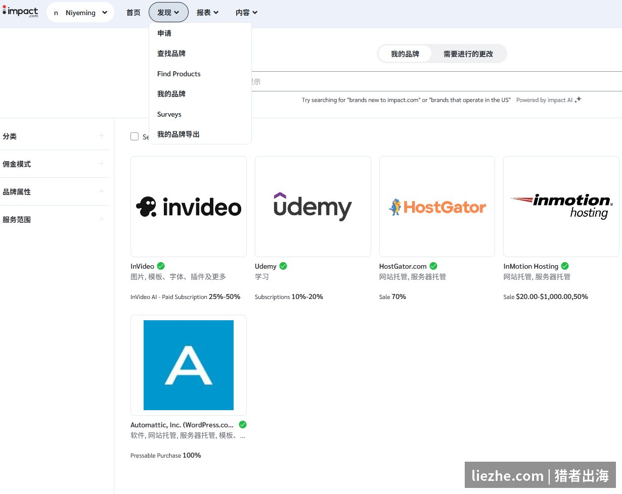Expand the 内容 menu
The image size is (622, 494).
point(246,13)
